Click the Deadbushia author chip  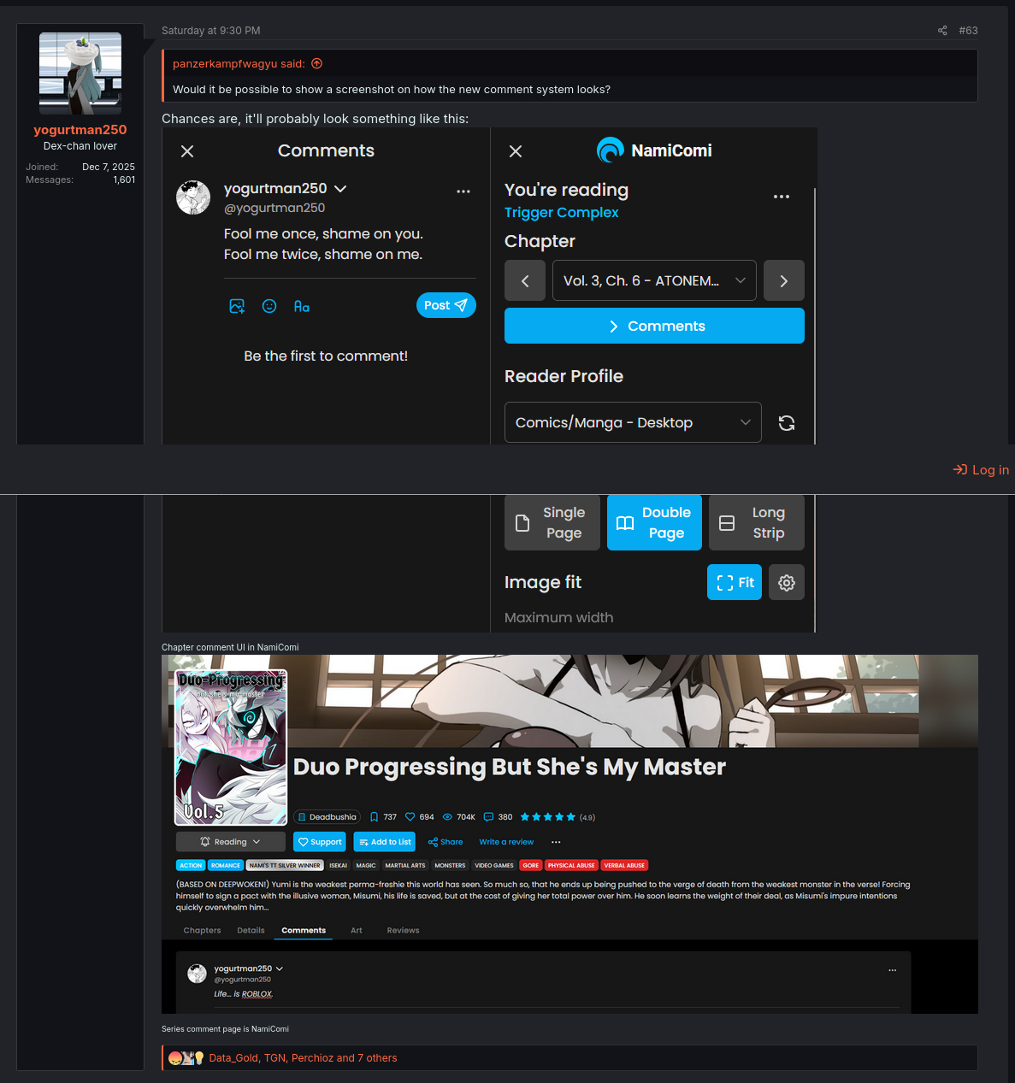pos(327,817)
